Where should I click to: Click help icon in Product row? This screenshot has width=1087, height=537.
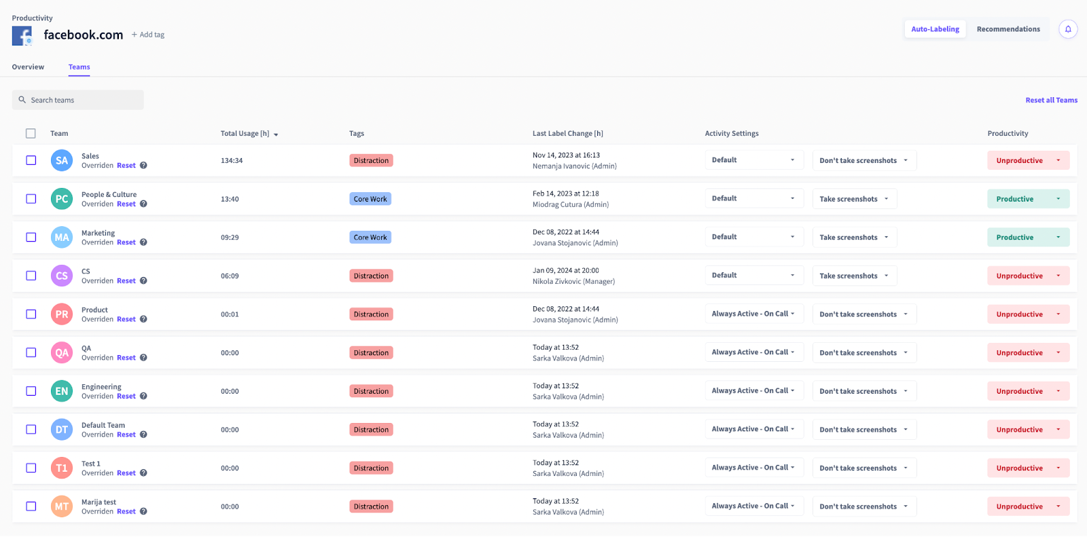143,319
